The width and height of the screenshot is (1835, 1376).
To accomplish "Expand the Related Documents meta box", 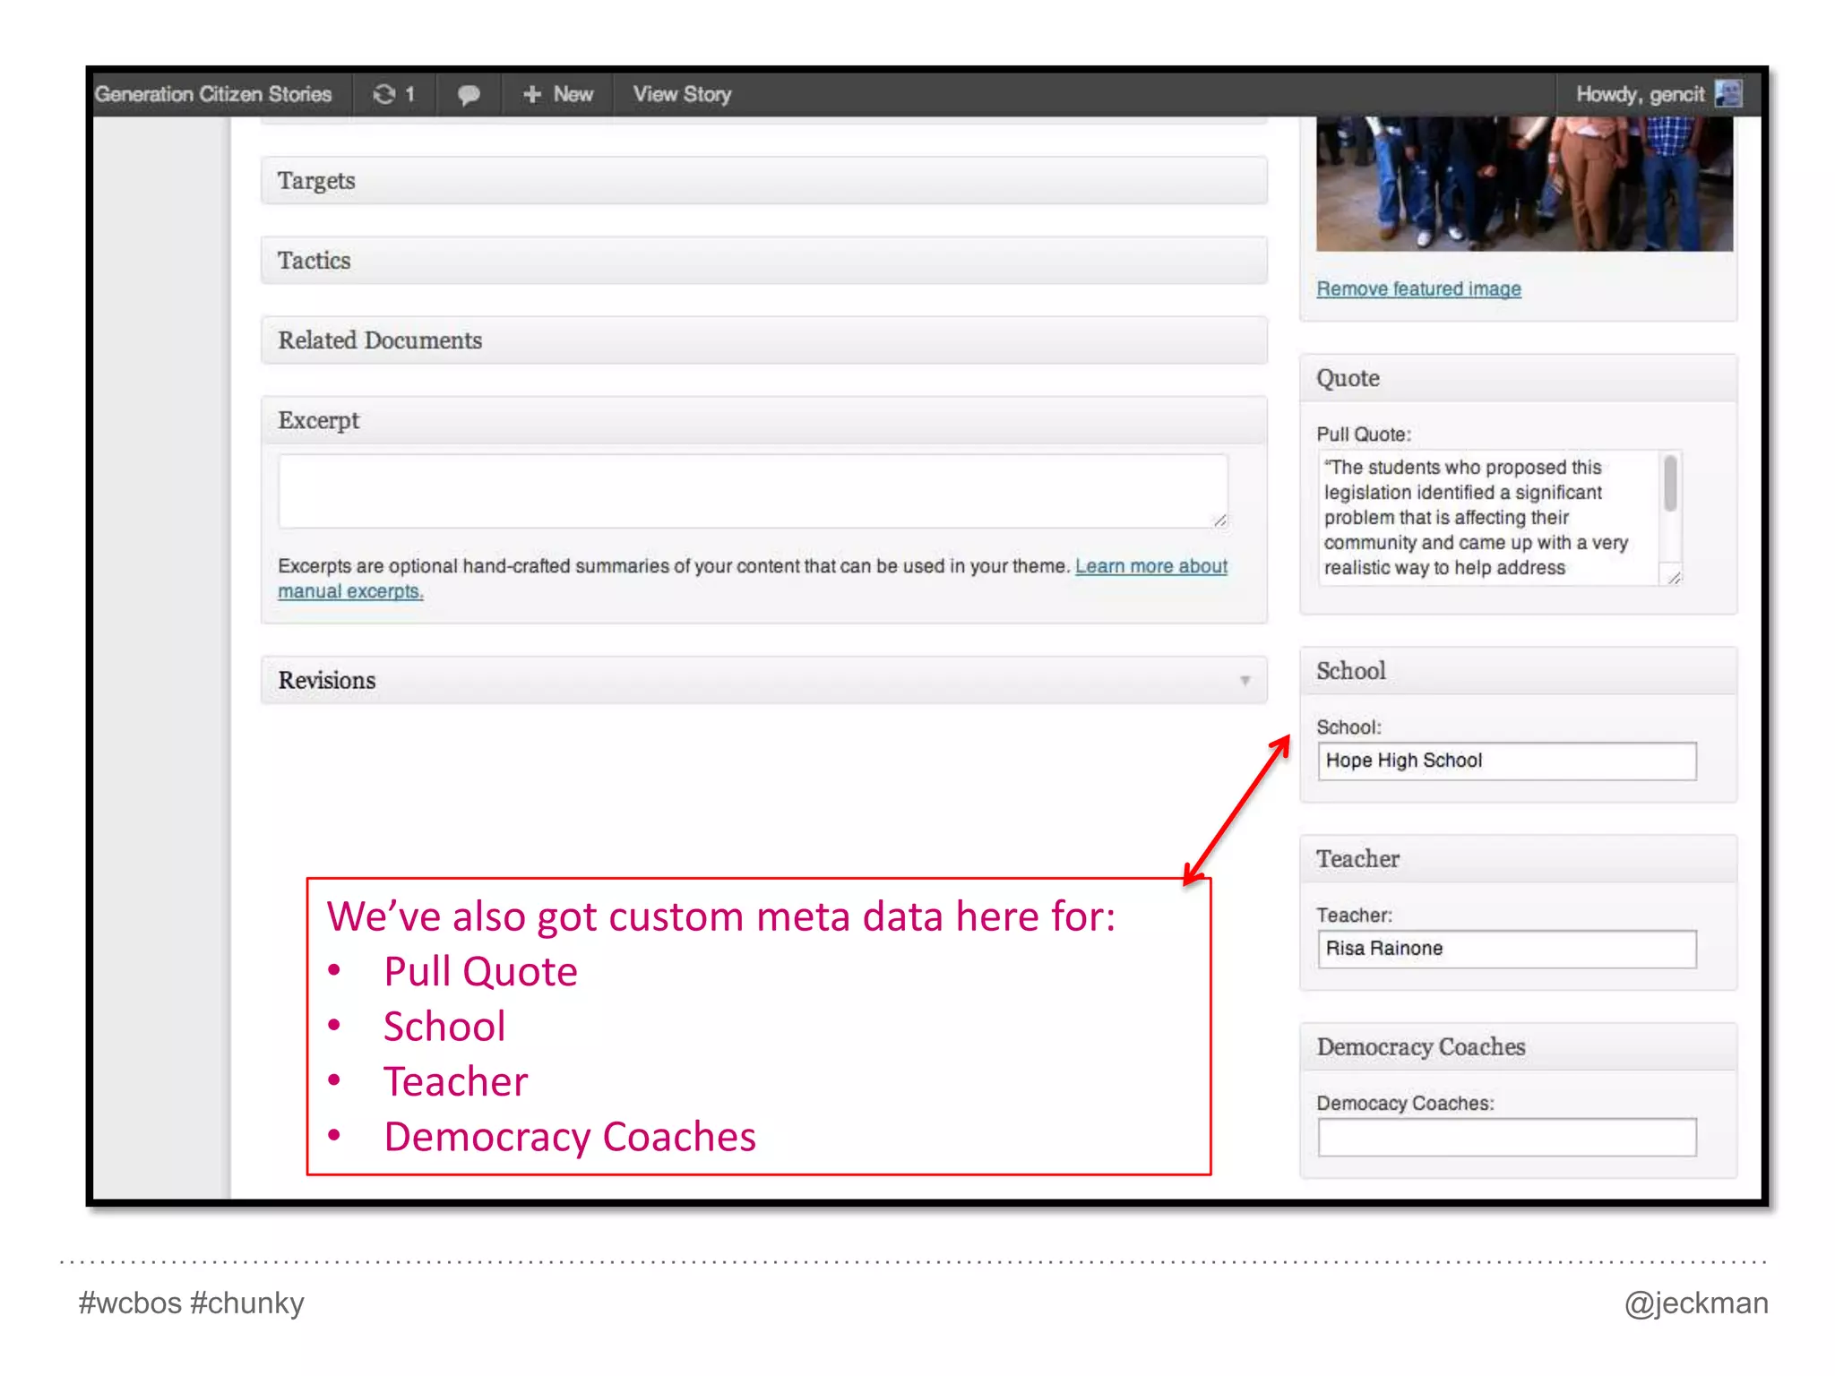I will 763,340.
